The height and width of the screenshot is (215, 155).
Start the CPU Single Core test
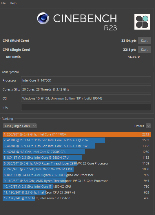click(144, 50)
